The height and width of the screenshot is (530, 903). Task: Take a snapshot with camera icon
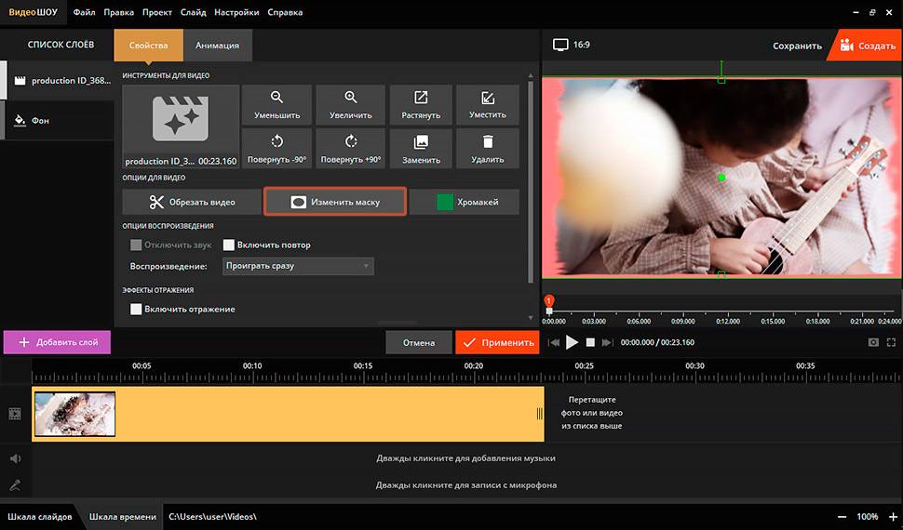873,342
